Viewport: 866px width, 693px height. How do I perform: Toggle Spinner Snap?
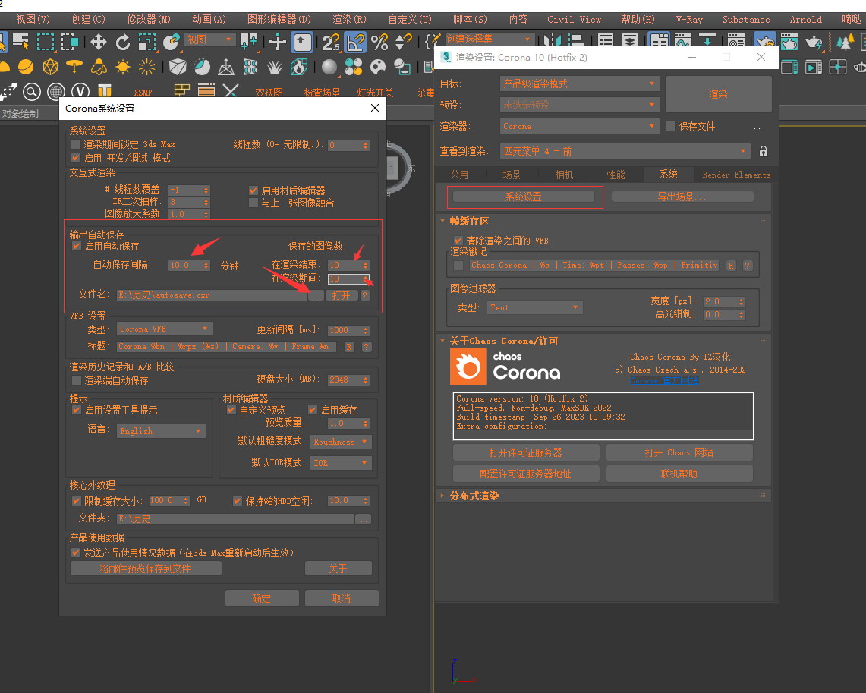pyautogui.click(x=404, y=42)
